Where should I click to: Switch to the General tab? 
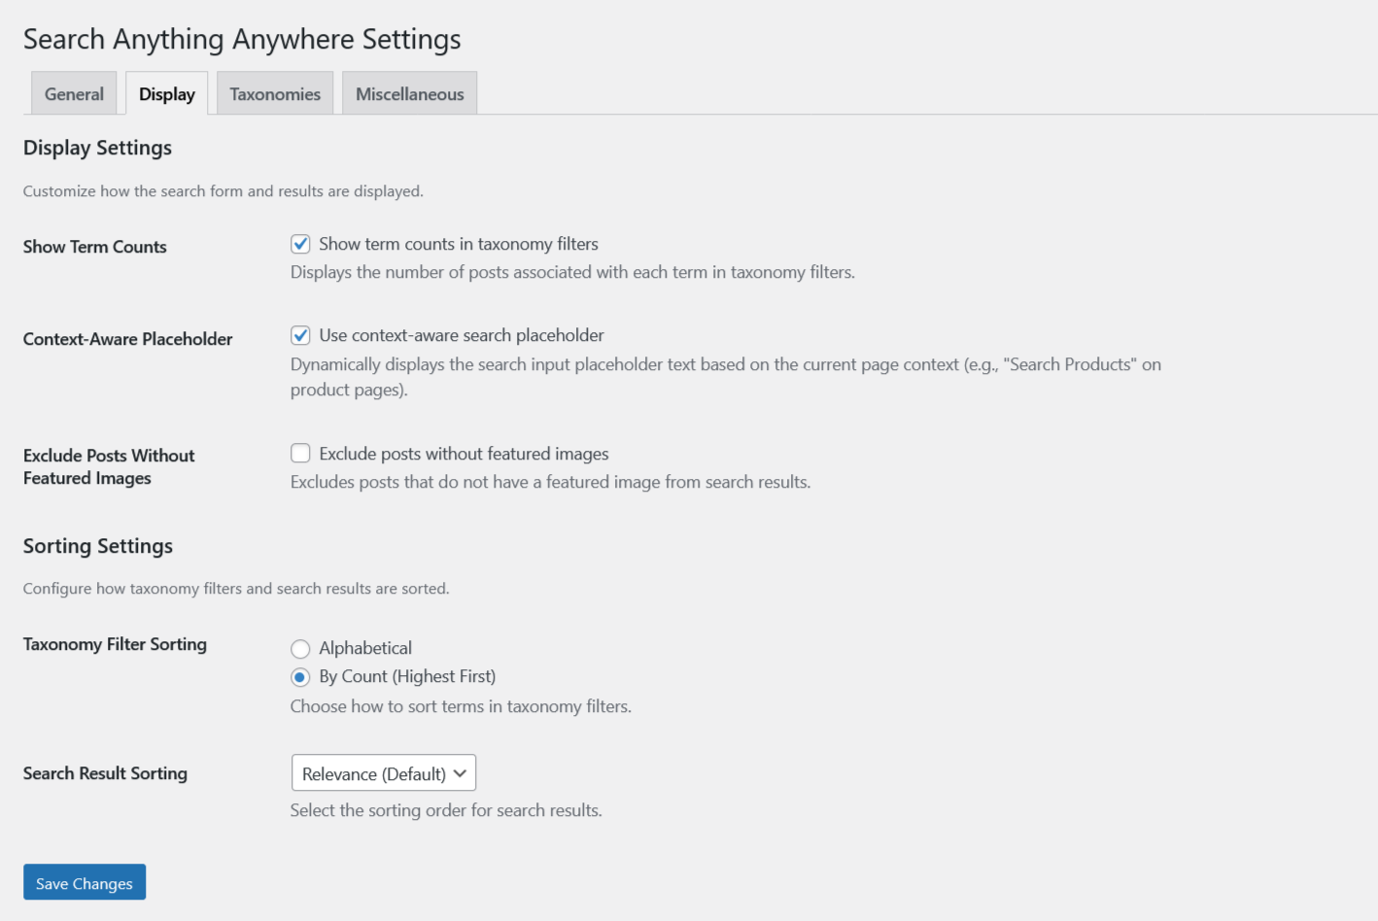pos(74,94)
